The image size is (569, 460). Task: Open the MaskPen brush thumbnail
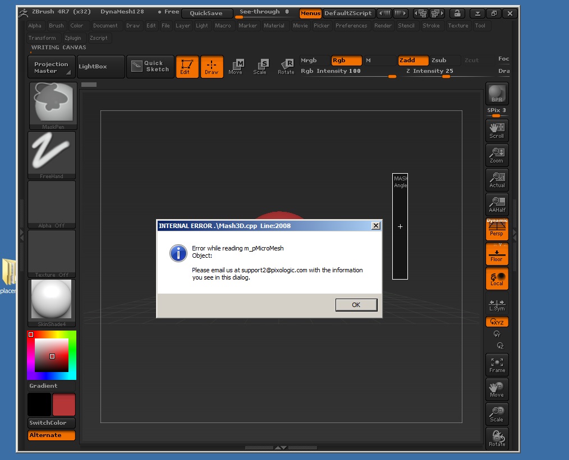pos(53,106)
